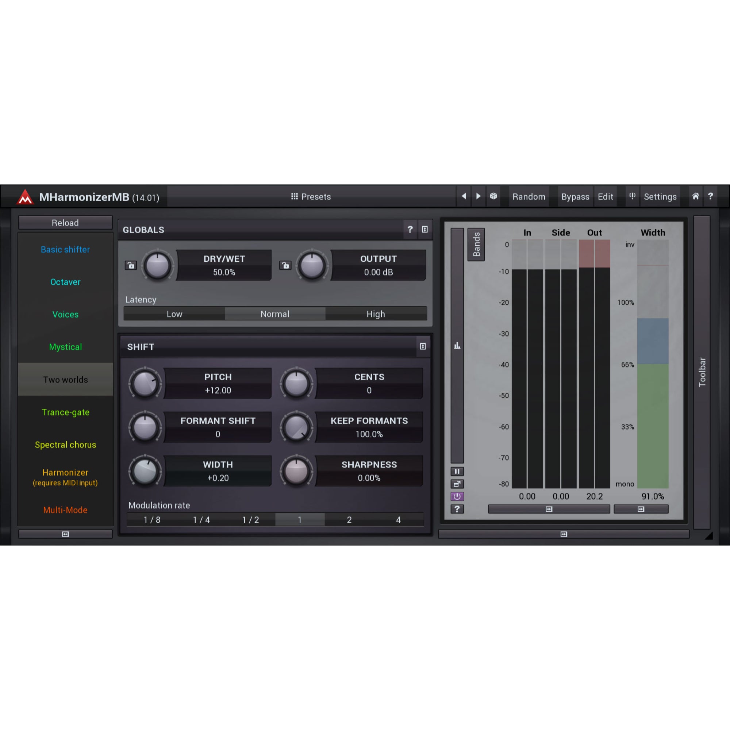
Task: Select the Harmonizer MIDI preset
Action: [65, 477]
